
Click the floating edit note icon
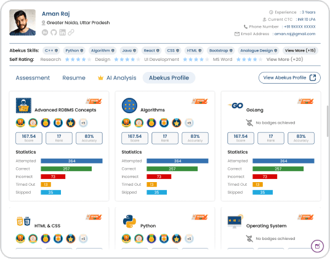317,246
